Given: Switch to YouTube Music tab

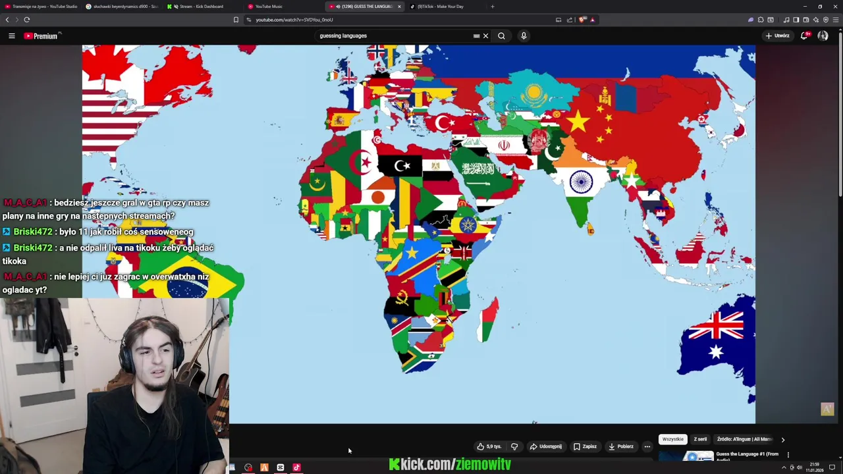Looking at the screenshot, I should click(x=283, y=7).
